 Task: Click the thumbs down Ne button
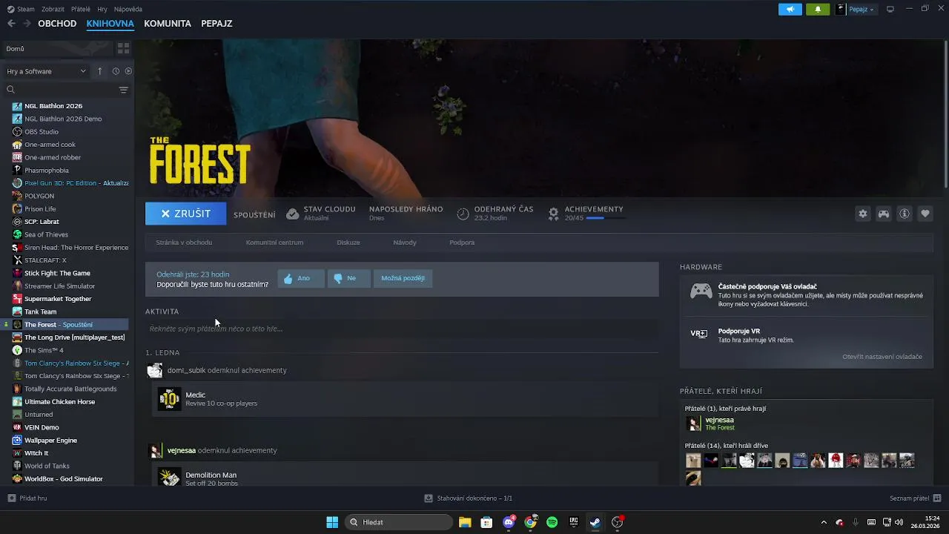(x=348, y=278)
